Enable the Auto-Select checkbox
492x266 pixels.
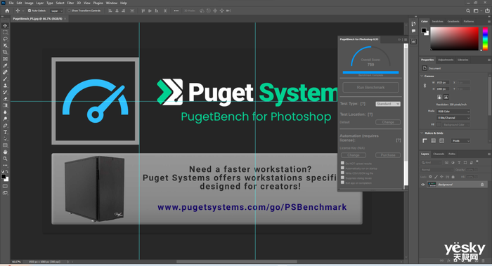click(x=30, y=11)
